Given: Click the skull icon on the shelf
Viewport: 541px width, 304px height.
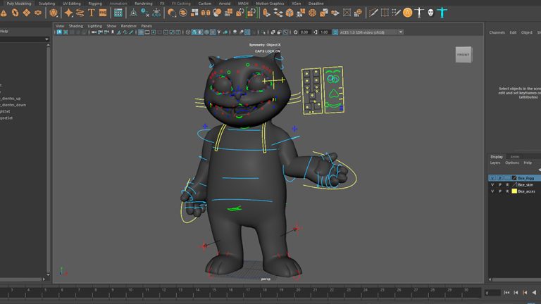Looking at the screenshot, I should (x=430, y=13).
